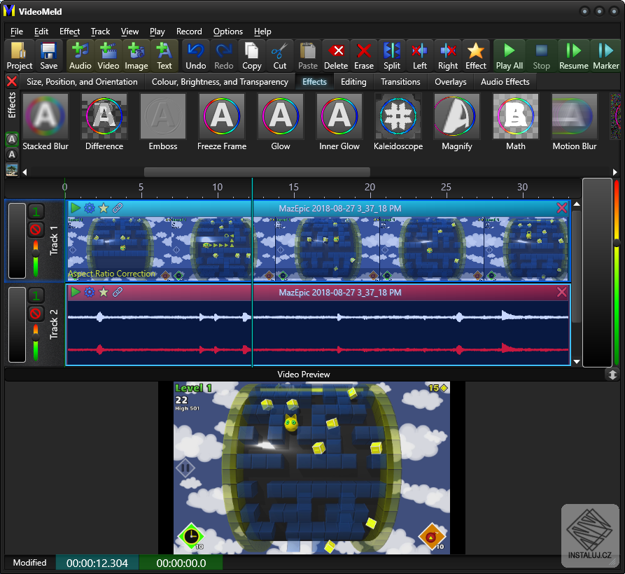Click the Copy toolbar icon

(252, 56)
